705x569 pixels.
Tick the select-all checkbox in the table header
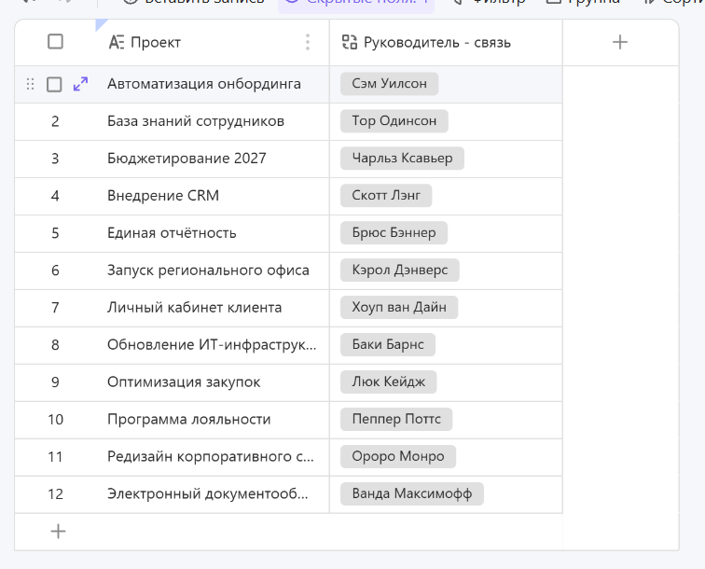(55, 42)
